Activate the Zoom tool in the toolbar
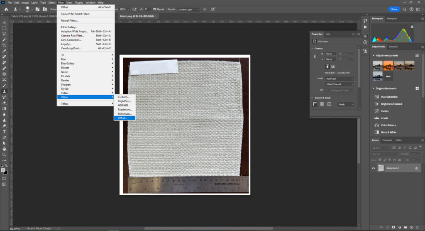Image resolution: width=425 pixels, height=231 pixels. pyautogui.click(x=4, y=155)
